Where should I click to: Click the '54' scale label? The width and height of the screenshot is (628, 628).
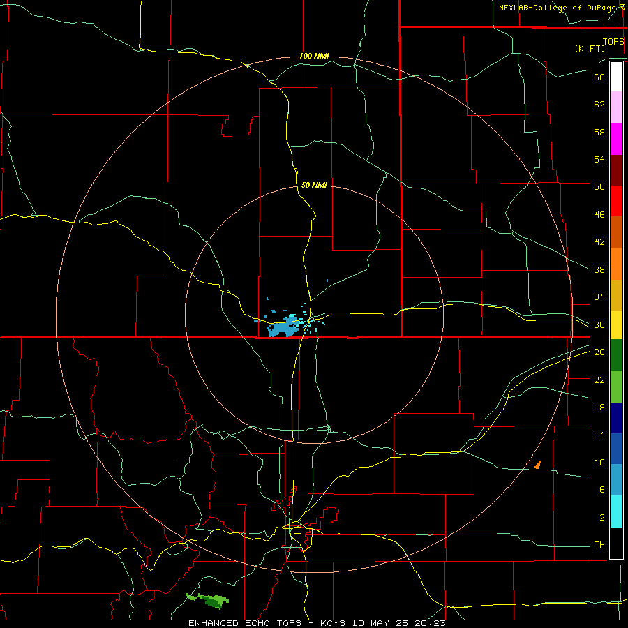tap(599, 159)
